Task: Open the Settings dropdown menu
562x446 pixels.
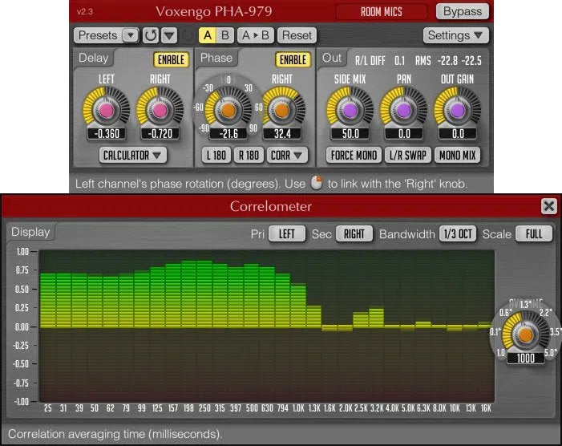Action: (455, 35)
